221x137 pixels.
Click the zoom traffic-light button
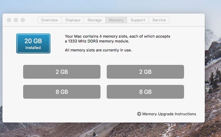pos(23,20)
